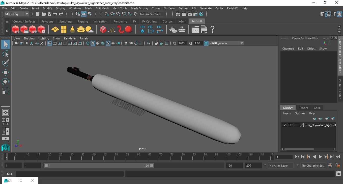Open the Render layer tab
Viewport: 343px width, 184px height.
303,108
